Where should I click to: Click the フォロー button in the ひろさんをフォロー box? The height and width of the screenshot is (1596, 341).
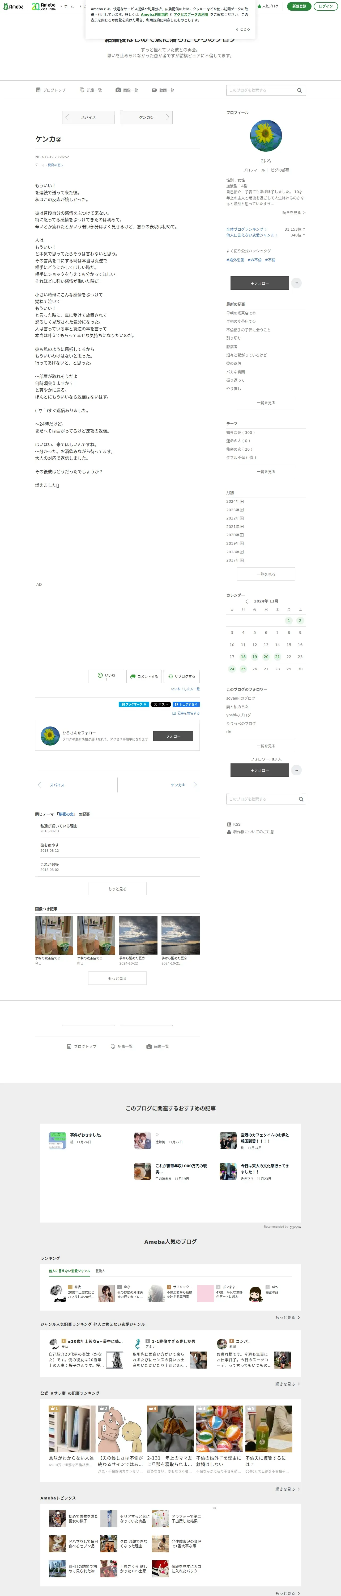(173, 736)
